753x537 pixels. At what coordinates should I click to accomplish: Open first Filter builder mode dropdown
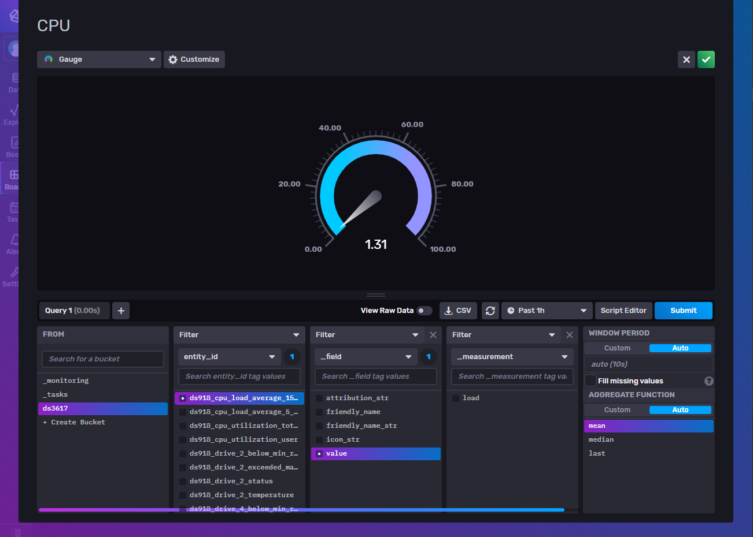pyautogui.click(x=239, y=335)
